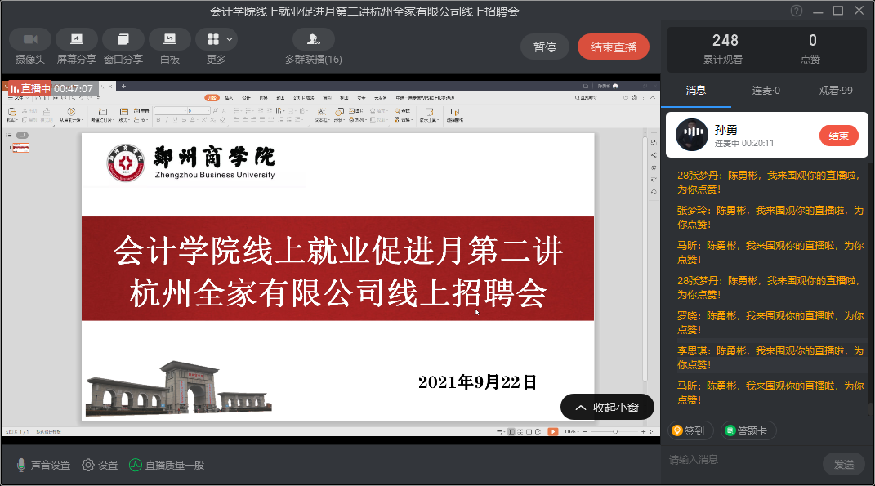
Task: Open the help question-mark icon
Action: pos(797,11)
